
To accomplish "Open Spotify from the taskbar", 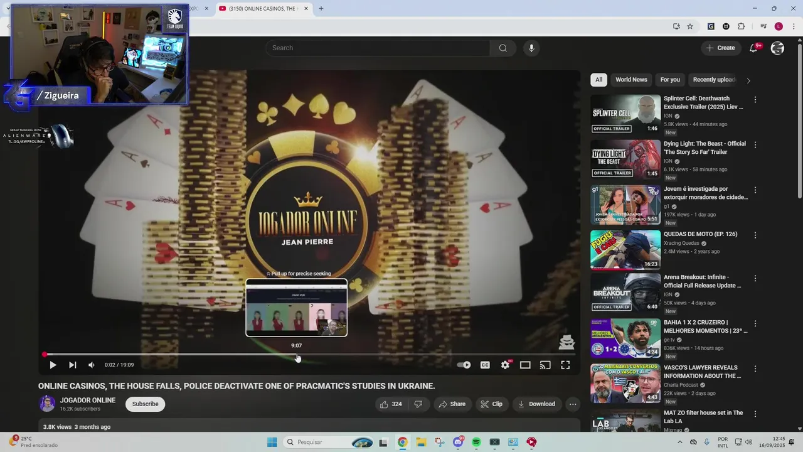I will point(476,442).
